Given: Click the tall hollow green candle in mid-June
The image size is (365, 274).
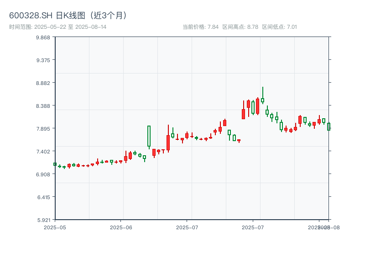Looking at the screenshot, I should 149,136.
